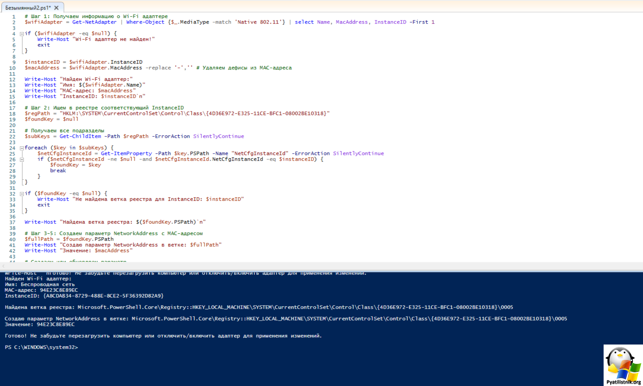Click the console output 'Значение: 94E23C8E89EC'

point(40,324)
